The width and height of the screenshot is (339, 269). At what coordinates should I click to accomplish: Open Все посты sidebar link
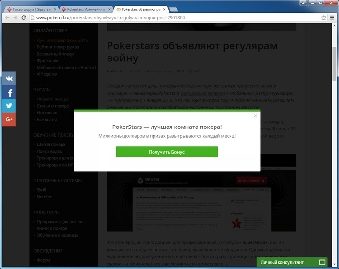tap(46, 119)
